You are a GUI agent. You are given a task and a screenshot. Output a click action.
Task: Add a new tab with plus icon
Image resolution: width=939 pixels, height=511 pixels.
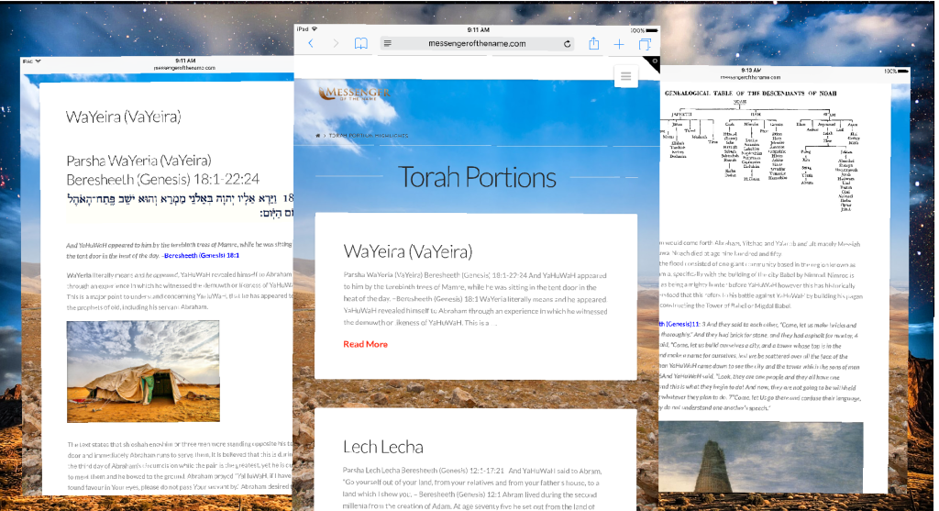[x=619, y=43]
